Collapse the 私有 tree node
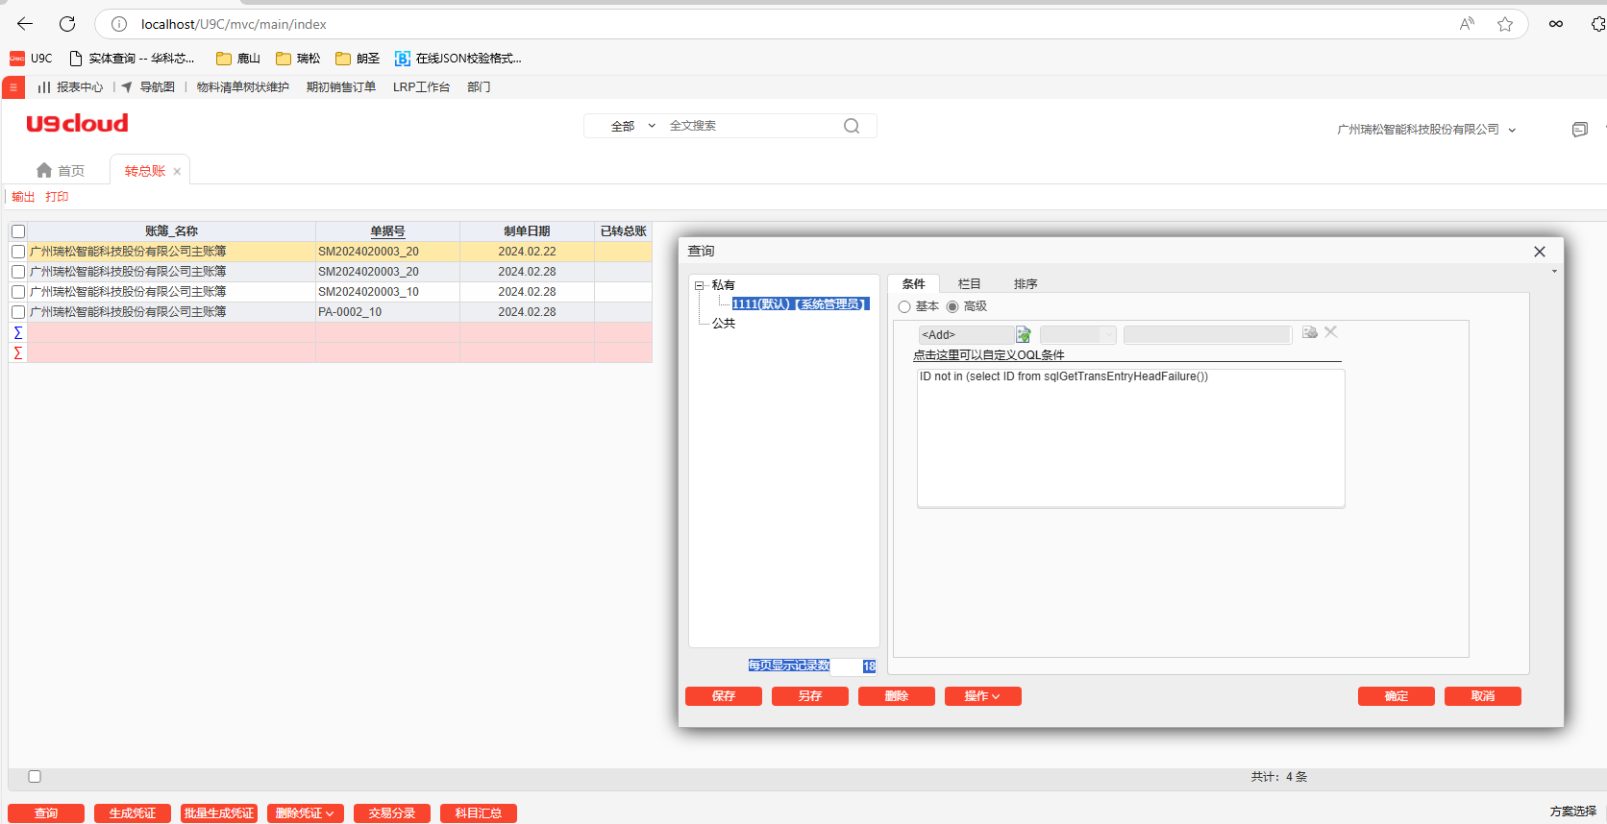The height and width of the screenshot is (824, 1607). click(700, 285)
